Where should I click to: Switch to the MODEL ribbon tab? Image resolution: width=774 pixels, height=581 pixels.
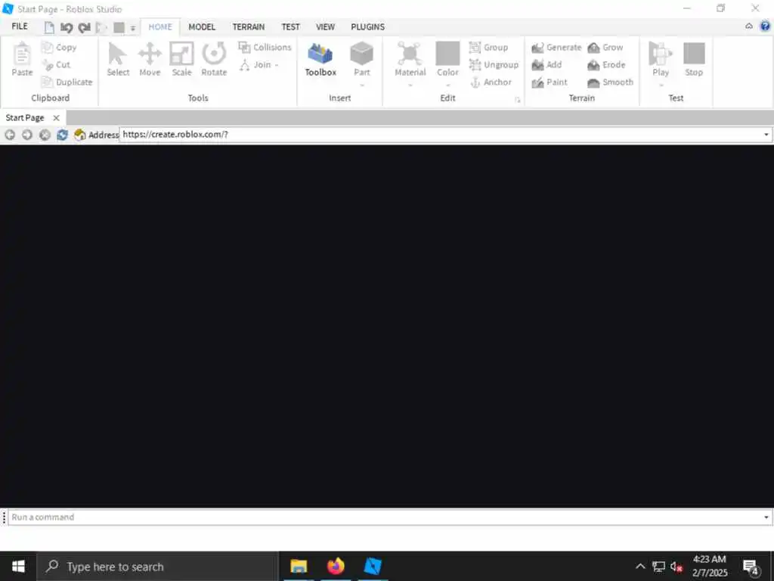(x=202, y=27)
